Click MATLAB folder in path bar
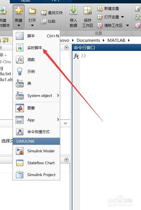 click(116, 40)
